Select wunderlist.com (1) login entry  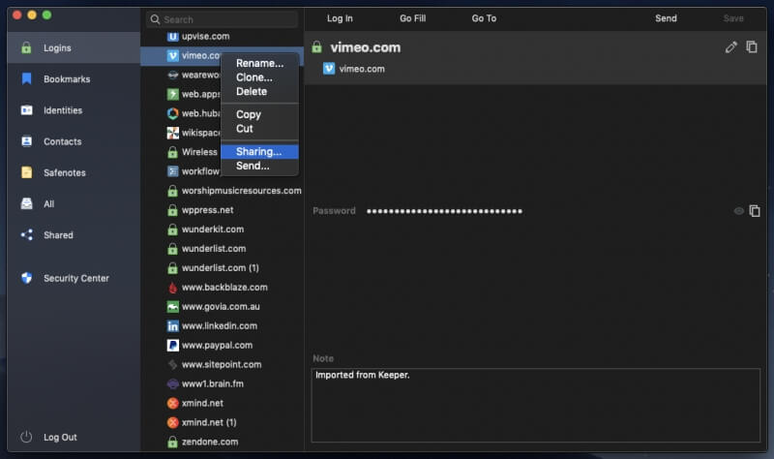click(x=223, y=268)
